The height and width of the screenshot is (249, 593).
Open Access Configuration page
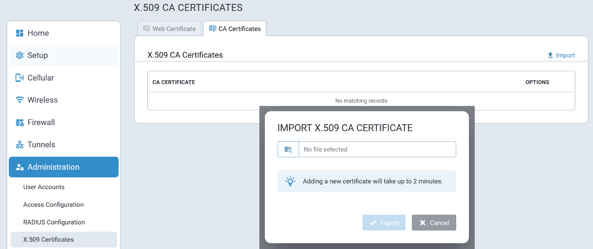[x=53, y=205]
